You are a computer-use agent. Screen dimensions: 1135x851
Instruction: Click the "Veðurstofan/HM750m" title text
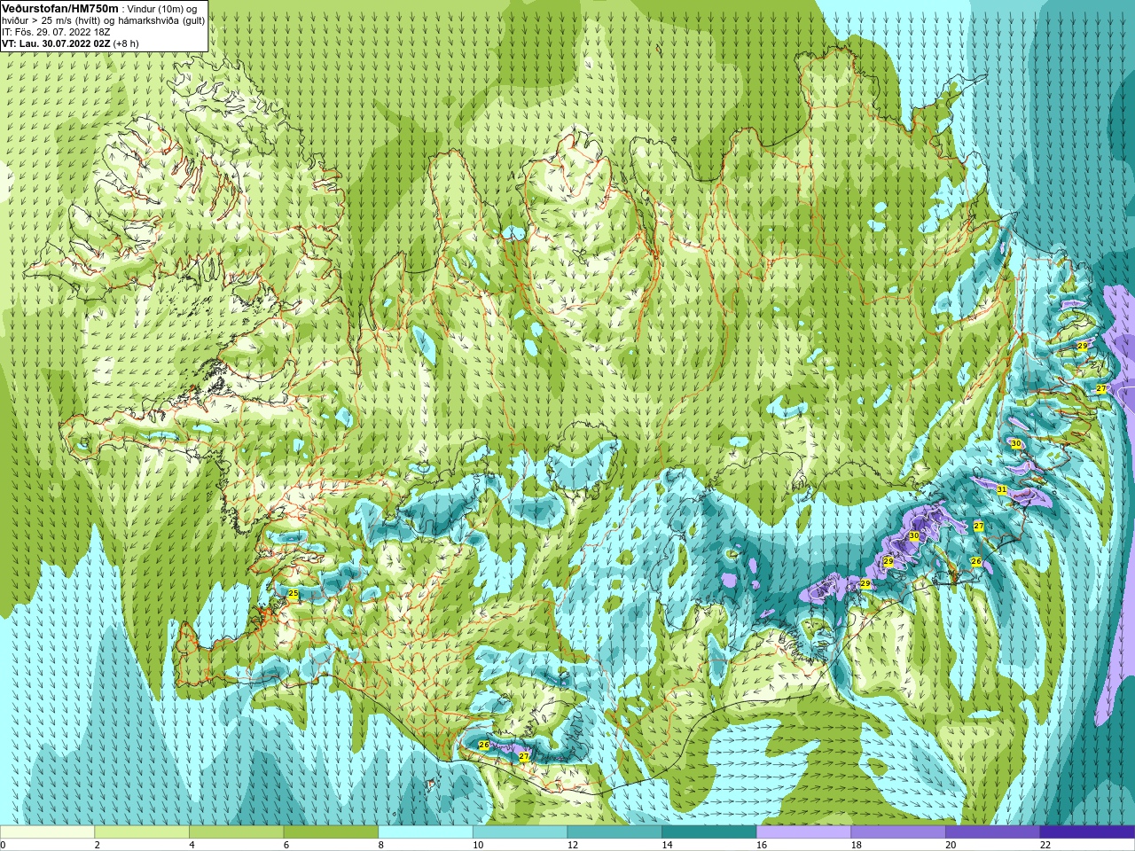click(x=59, y=8)
